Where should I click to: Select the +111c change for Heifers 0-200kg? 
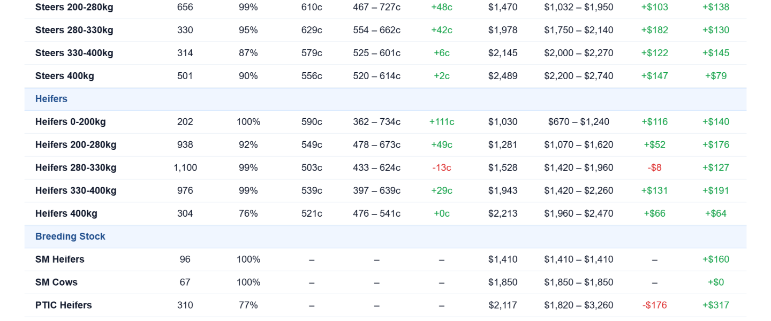tap(442, 122)
